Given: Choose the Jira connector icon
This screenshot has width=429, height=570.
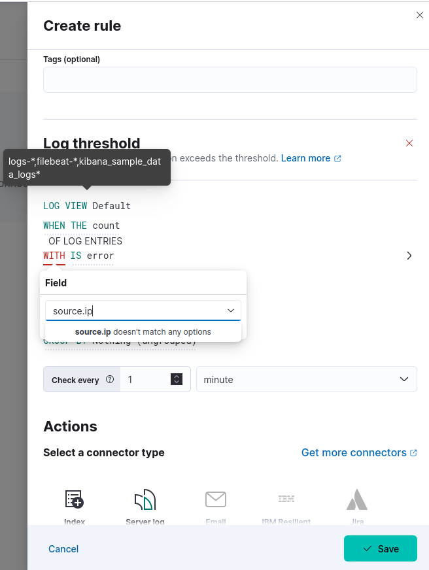Looking at the screenshot, I should (356, 500).
